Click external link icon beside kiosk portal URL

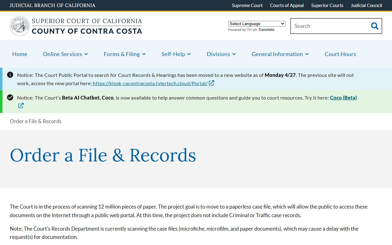click(x=211, y=83)
